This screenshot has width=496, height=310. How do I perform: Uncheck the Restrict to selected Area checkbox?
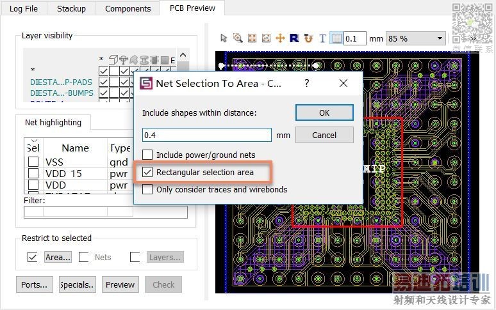point(32,257)
